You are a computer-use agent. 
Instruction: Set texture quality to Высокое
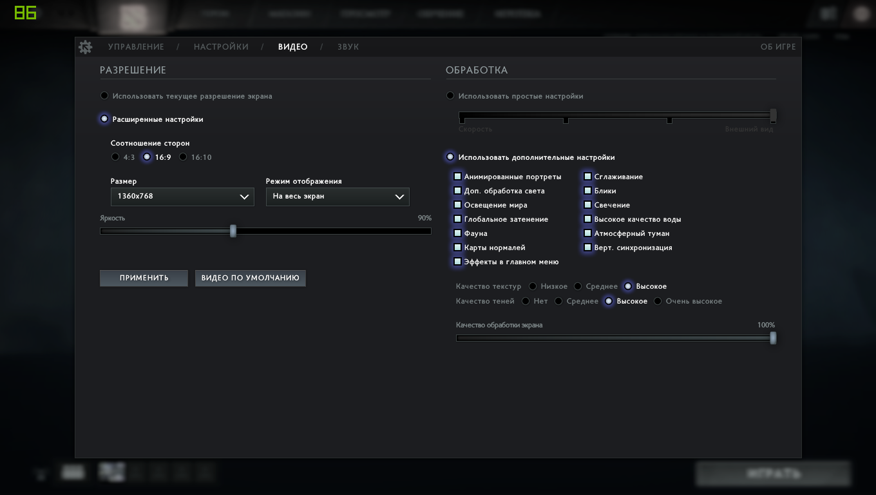pos(628,286)
